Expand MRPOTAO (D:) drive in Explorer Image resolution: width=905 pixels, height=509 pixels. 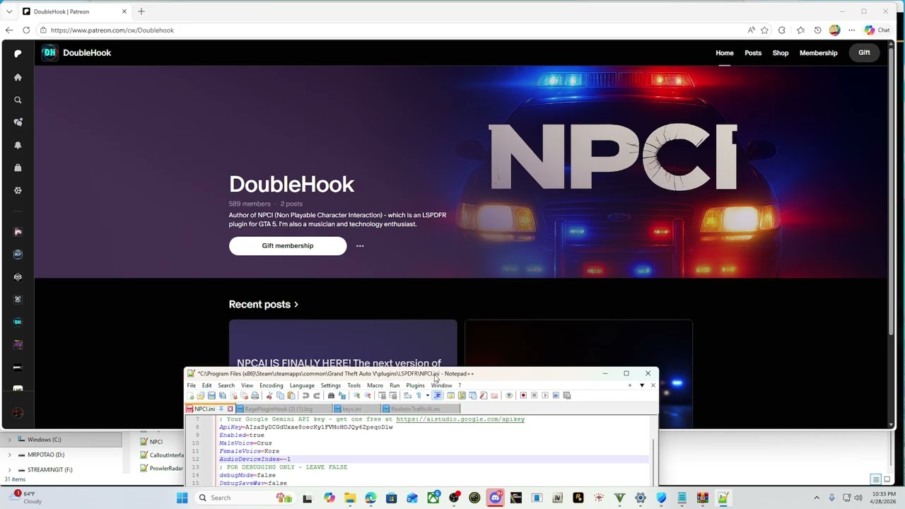coord(9,455)
